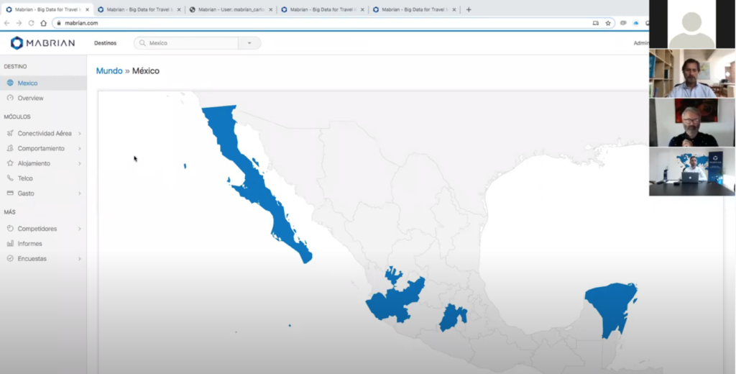Click the star icon for Alojamiento
Screen dimensions: 736x374
coord(10,163)
